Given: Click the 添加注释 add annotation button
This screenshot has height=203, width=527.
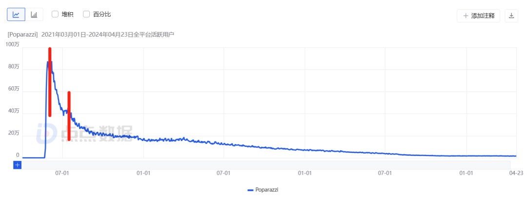Looking at the screenshot, I should tap(478, 16).
